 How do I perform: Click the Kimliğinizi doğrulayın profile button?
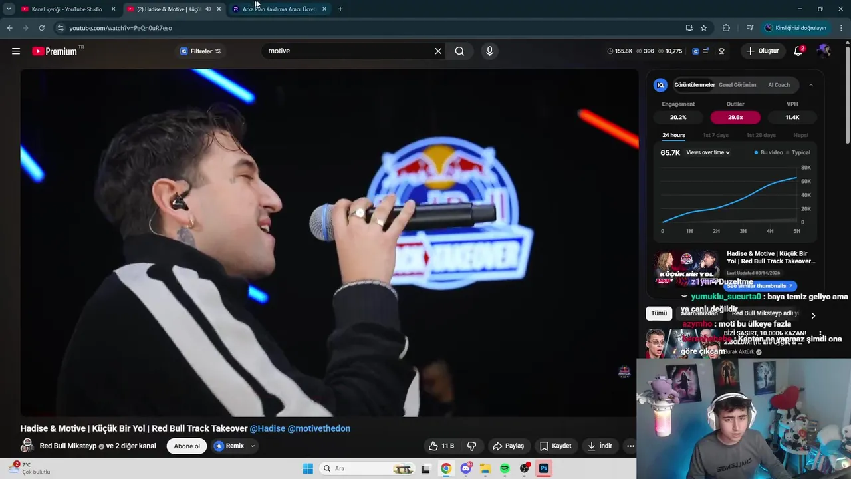point(795,28)
